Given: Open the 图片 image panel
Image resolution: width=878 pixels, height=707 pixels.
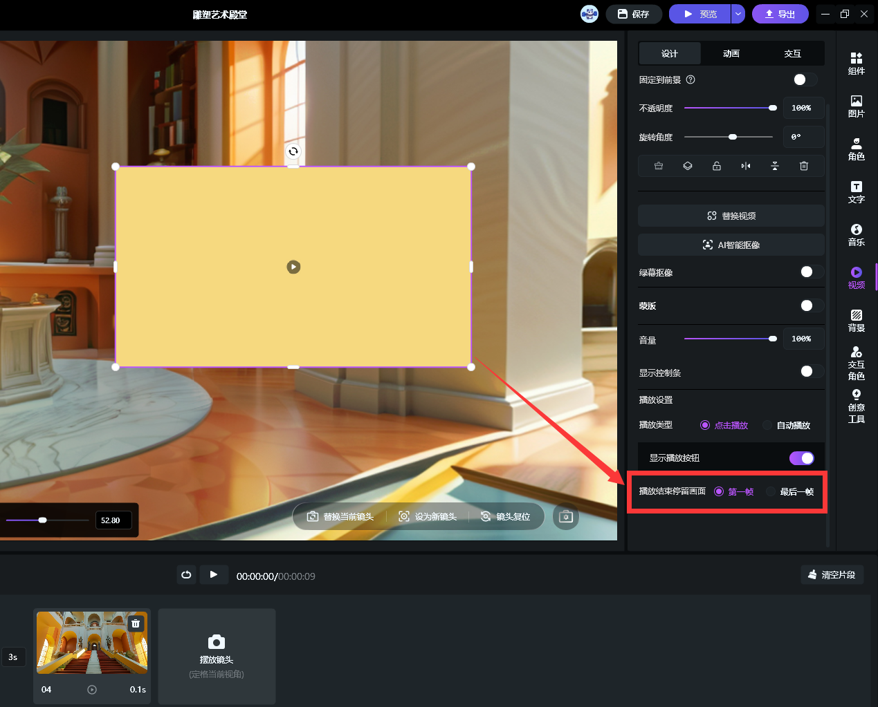Looking at the screenshot, I should tap(856, 106).
